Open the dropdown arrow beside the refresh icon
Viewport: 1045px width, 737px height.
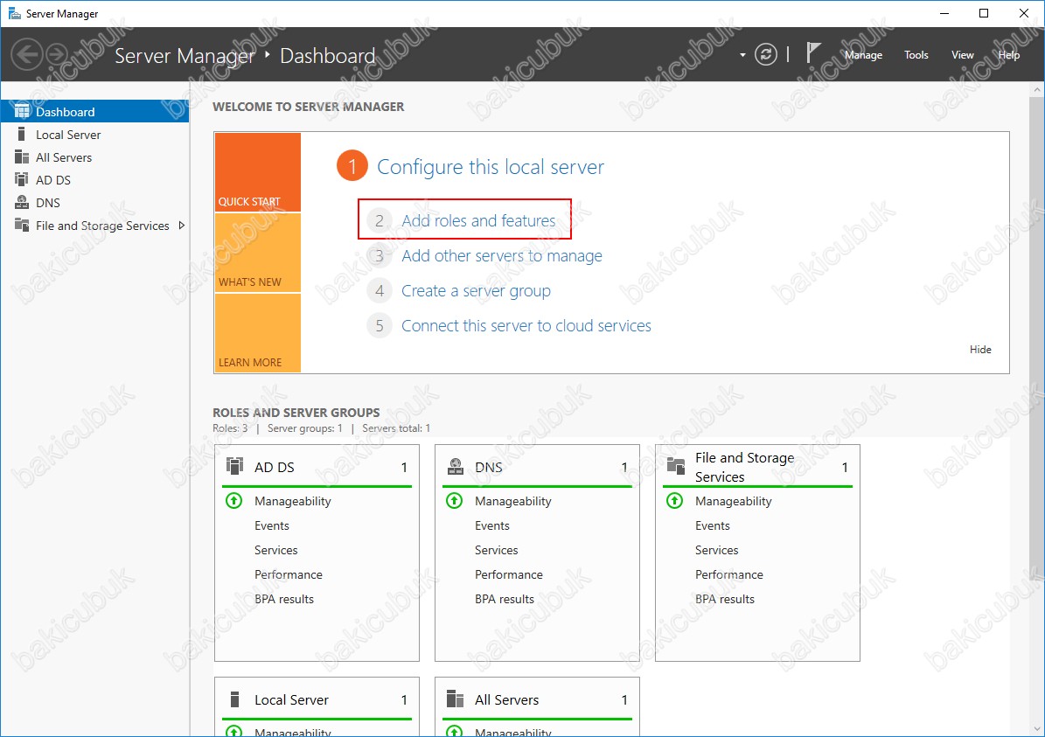[x=742, y=55]
